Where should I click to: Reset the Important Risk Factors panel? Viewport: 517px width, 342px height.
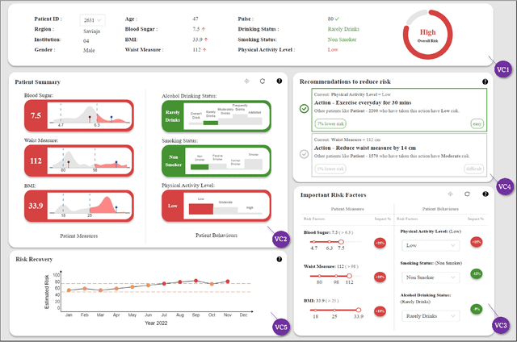[x=466, y=194]
